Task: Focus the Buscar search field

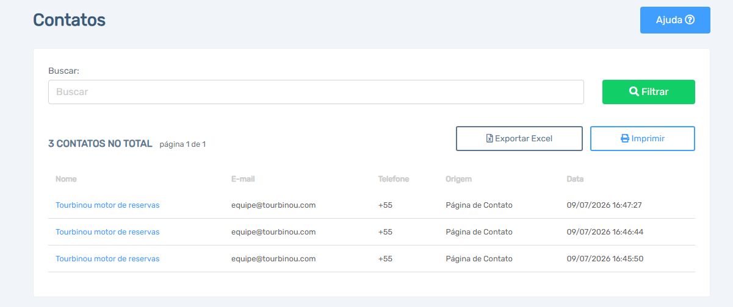Action: (x=316, y=92)
